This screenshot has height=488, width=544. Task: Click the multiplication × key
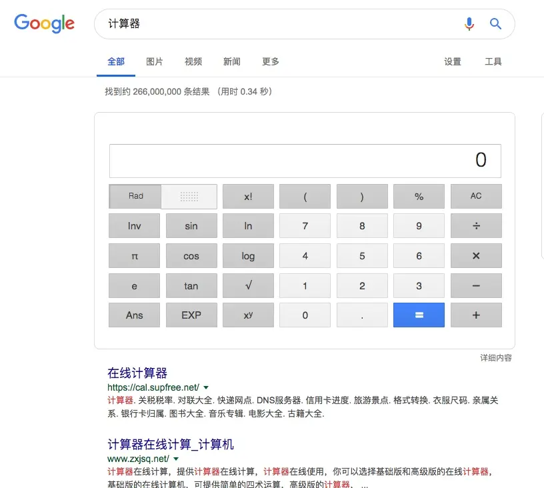point(476,255)
